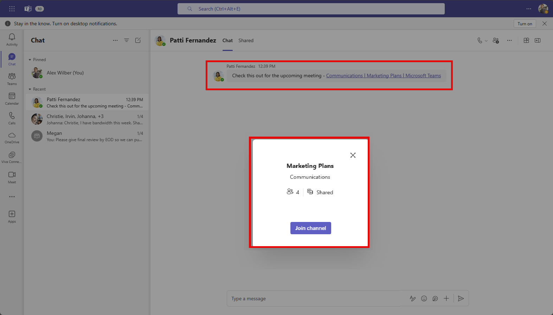553x315 pixels.
Task: Select the Chat tab in conversation header
Action: tap(227, 40)
